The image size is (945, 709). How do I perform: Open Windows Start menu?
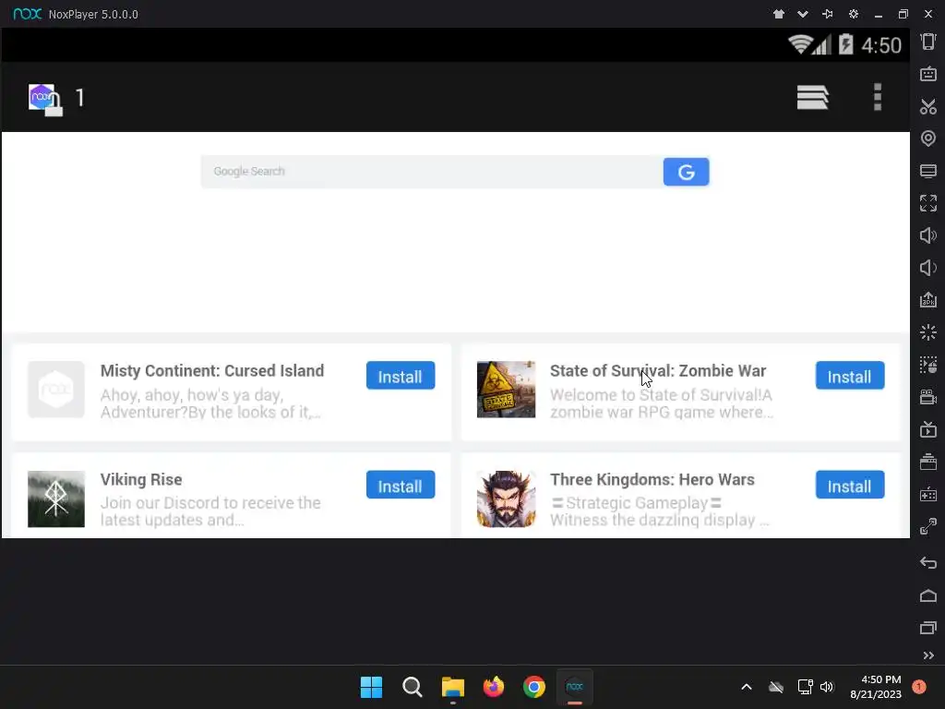pyautogui.click(x=371, y=687)
